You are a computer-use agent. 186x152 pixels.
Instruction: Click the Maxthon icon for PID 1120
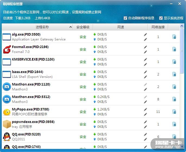point(7,87)
